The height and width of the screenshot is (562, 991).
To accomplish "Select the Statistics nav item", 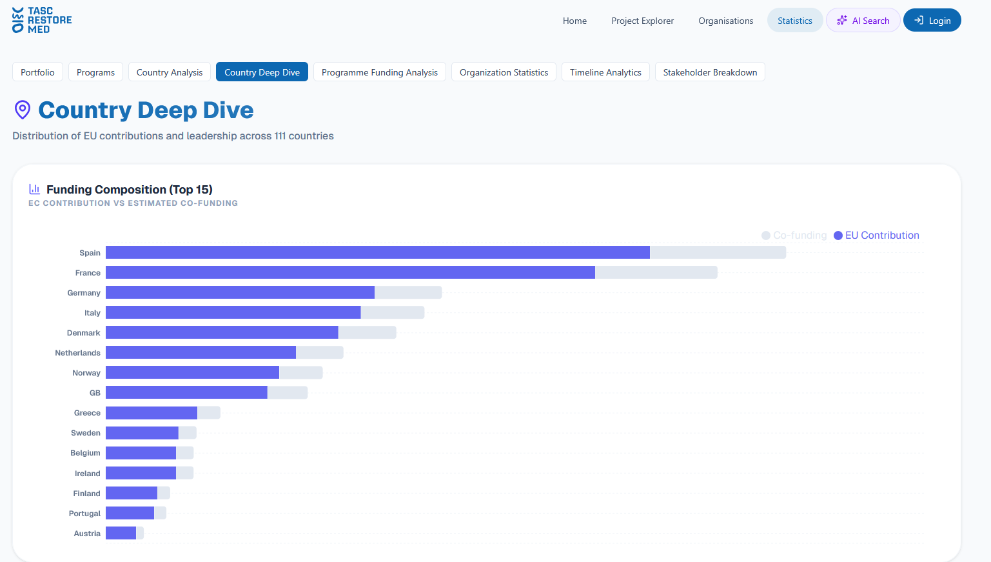I will [x=795, y=21].
